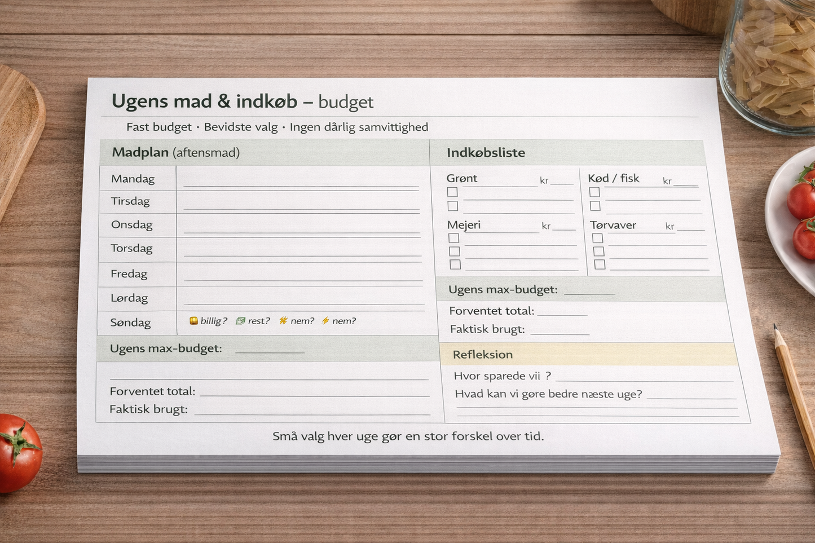Check the second checkbox under Grønt
The width and height of the screenshot is (815, 543).
[452, 206]
